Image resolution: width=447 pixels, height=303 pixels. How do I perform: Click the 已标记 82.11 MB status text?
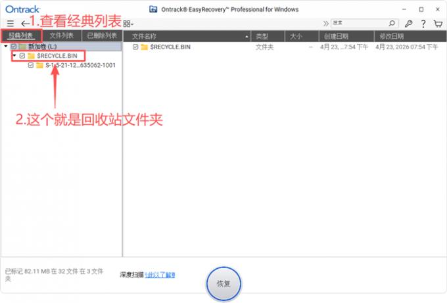[x=54, y=275]
